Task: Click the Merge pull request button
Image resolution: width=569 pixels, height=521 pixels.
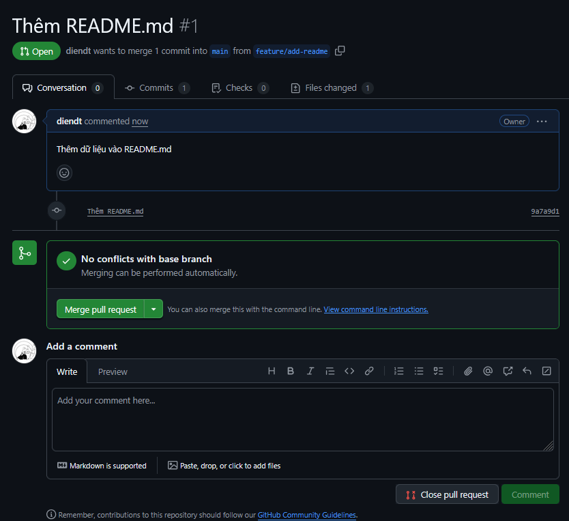Action: (101, 309)
